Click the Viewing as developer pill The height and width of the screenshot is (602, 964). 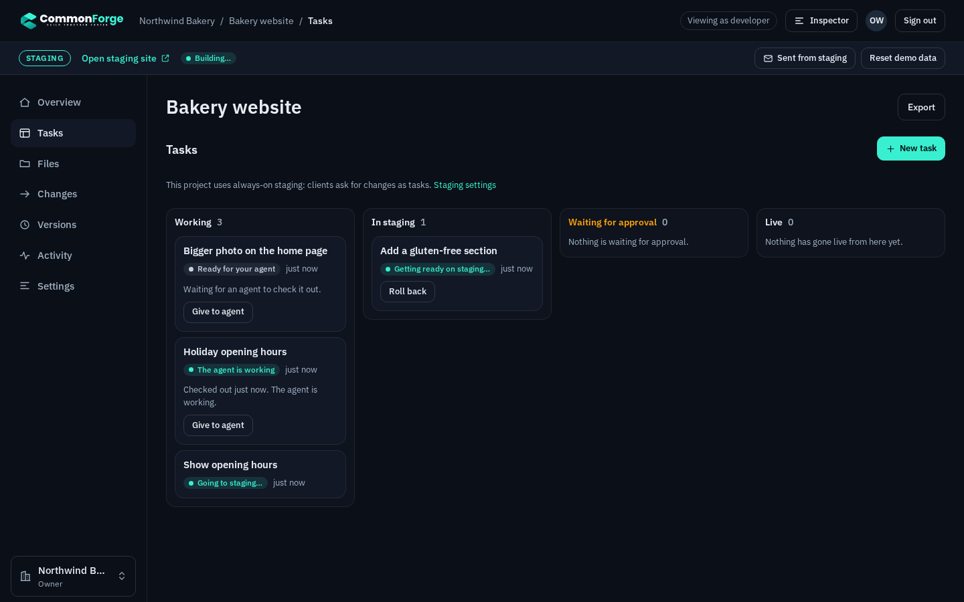[728, 21]
